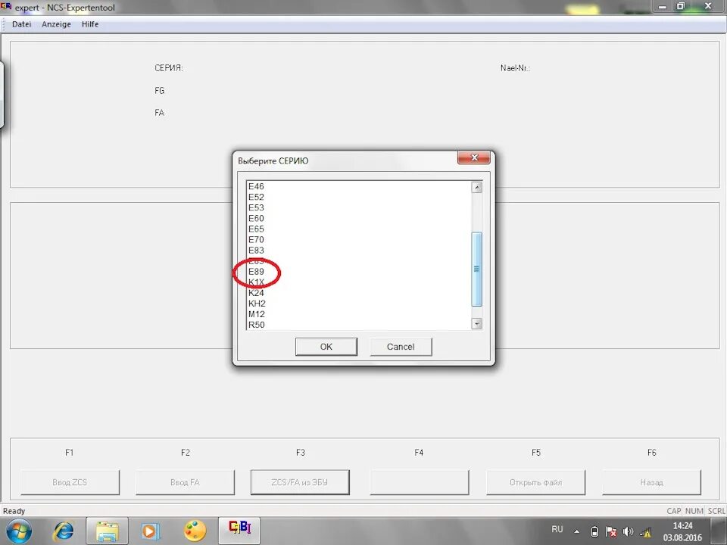Open the Hilfe menu
727x545 pixels.
click(90, 24)
